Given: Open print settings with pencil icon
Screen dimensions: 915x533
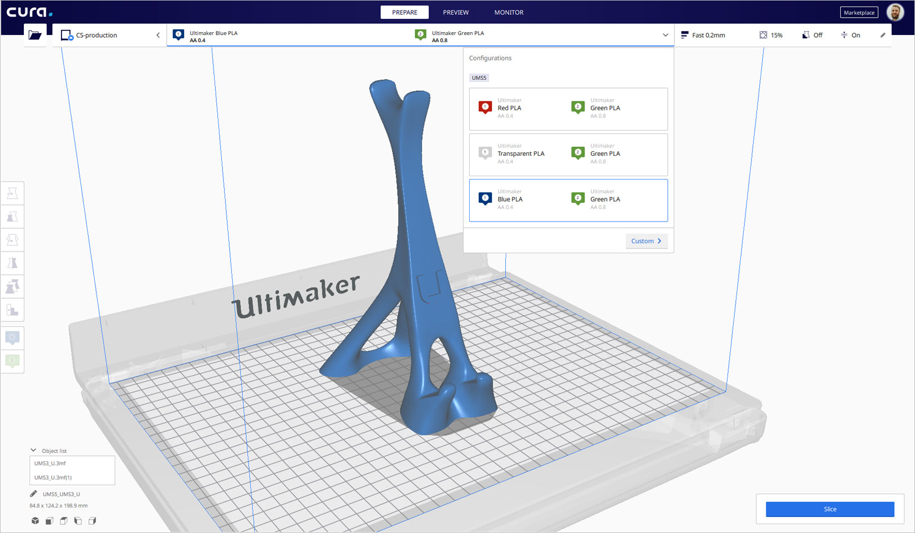Looking at the screenshot, I should [x=883, y=35].
